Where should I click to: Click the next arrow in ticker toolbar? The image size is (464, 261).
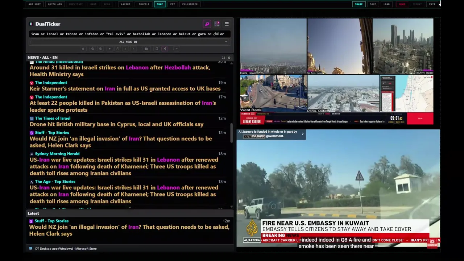[x=133, y=49]
